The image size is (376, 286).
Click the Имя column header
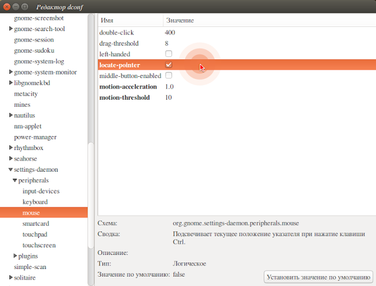point(130,21)
